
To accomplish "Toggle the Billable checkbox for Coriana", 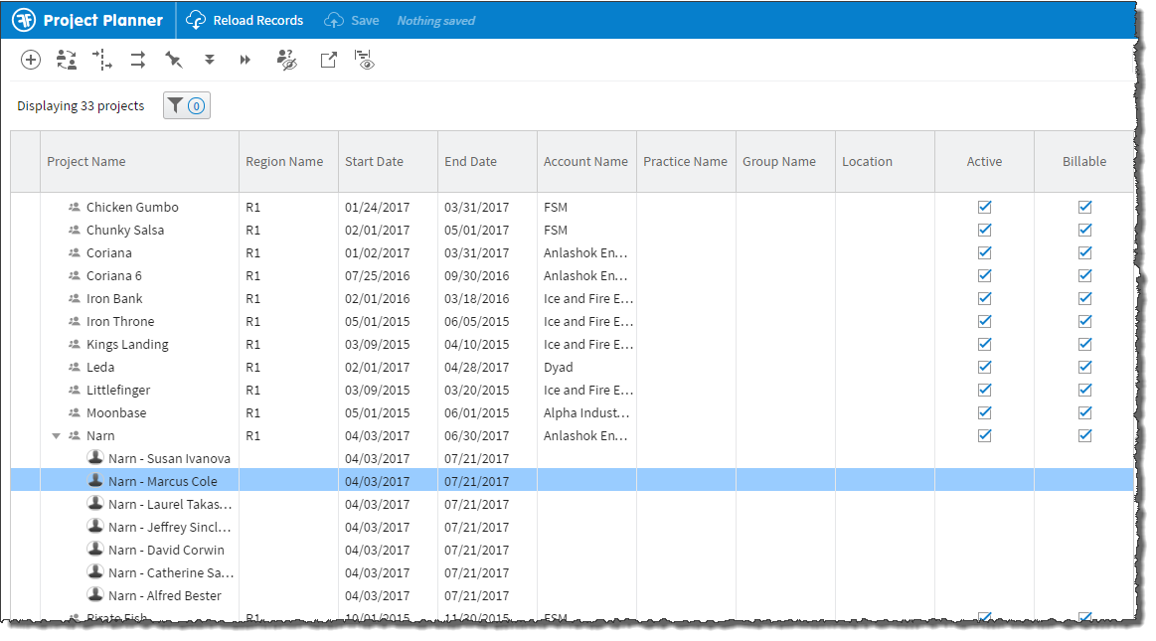I will coord(1084,253).
